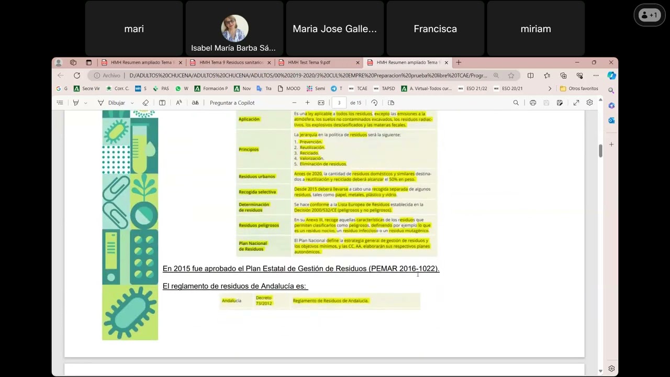Screen dimensions: 670x377
Task: Open Edge collections
Action: [x=563, y=75]
